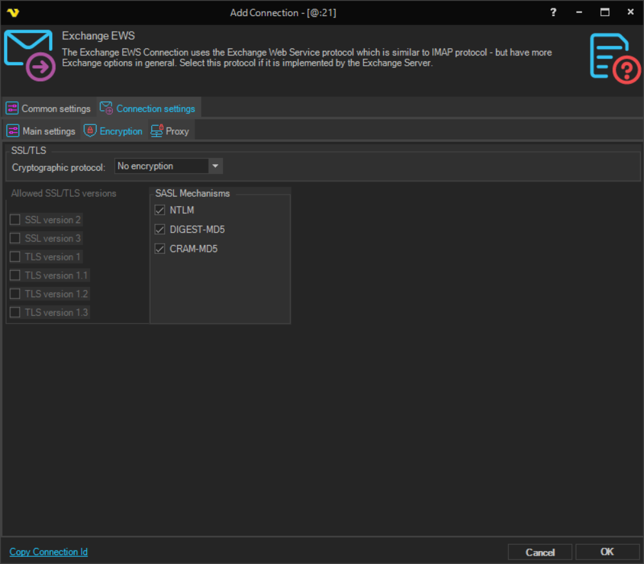Image resolution: width=644 pixels, height=564 pixels.
Task: Click the app logo in title bar
Action: [x=13, y=12]
